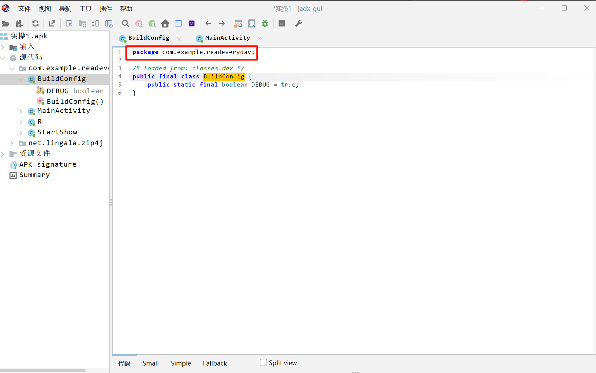This screenshot has height=373, width=596.
Task: Open preferences with wrench icon
Action: click(x=299, y=24)
